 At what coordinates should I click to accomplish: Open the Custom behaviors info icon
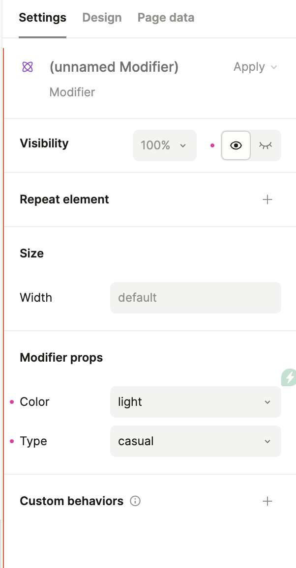click(135, 501)
